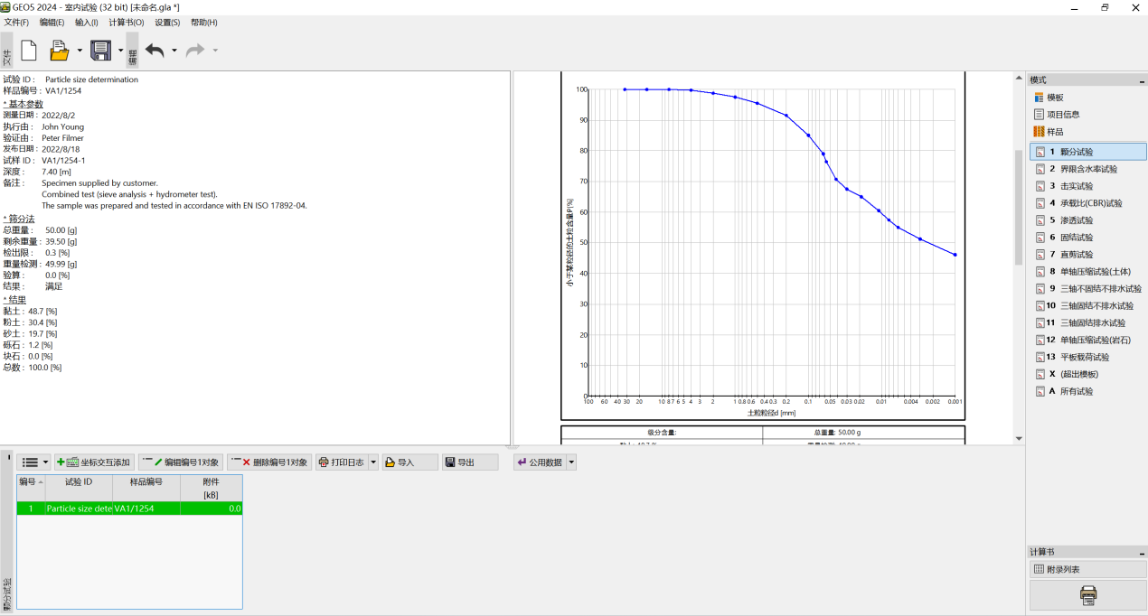The height and width of the screenshot is (616, 1148).
Task: Select mode 6 固结试验
Action: click(x=1088, y=238)
